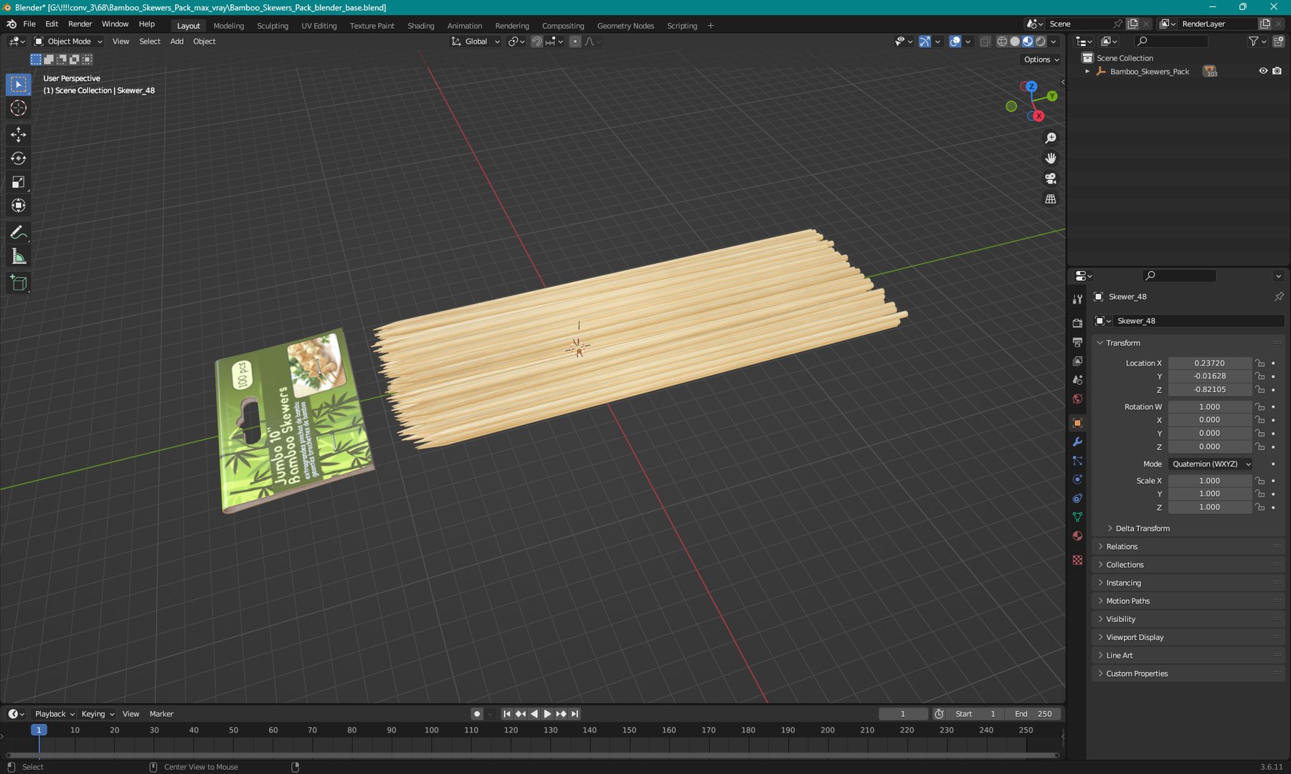Switch perspective/orthographic with grid gizmo
1291x774 pixels.
(1051, 199)
